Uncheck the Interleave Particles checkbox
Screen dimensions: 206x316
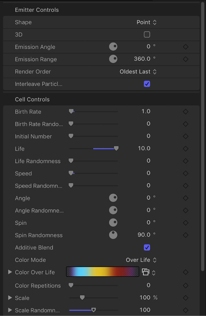pos(147,84)
